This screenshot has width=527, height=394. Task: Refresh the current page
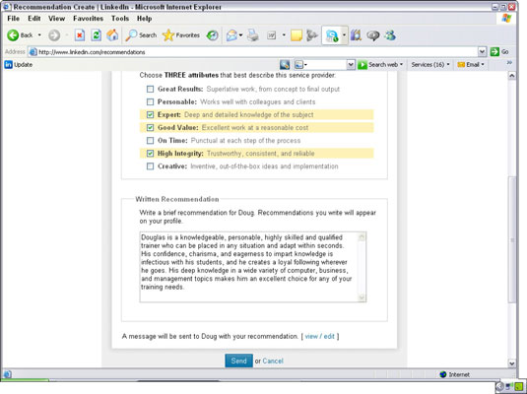click(x=97, y=34)
